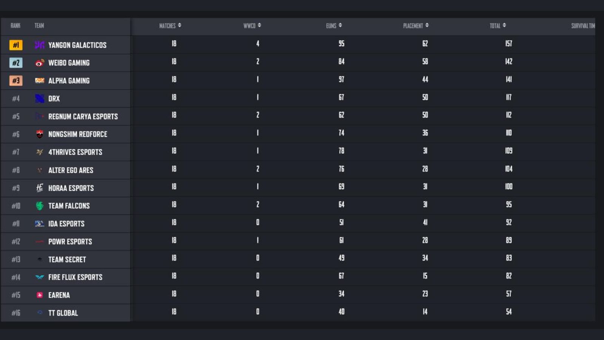Click the #3 bronze rank badge

(x=16, y=80)
